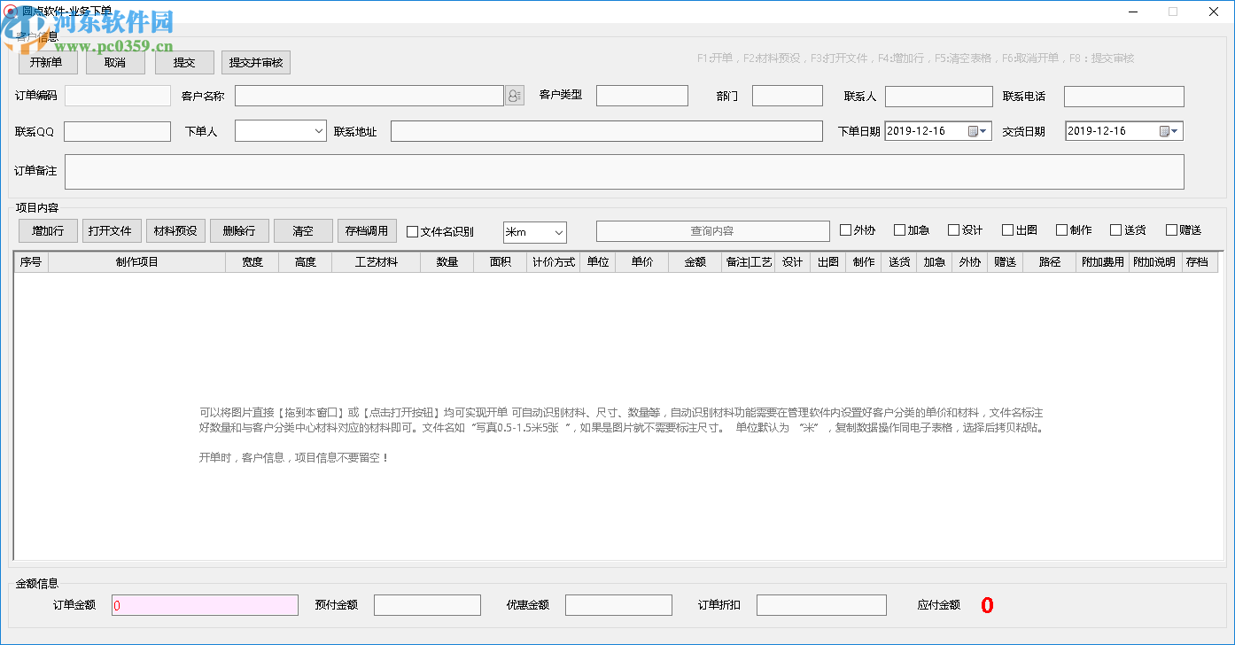The width and height of the screenshot is (1235, 645).
Task: Check the 加急 option above the table
Action: (x=898, y=229)
